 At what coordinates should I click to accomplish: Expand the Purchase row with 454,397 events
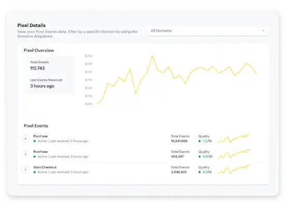(x=25, y=154)
